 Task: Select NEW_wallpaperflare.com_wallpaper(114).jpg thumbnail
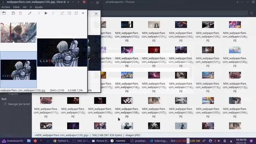coord(181,75)
